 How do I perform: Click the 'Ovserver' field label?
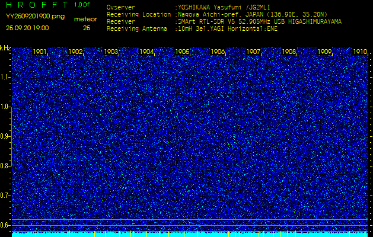click(x=121, y=7)
